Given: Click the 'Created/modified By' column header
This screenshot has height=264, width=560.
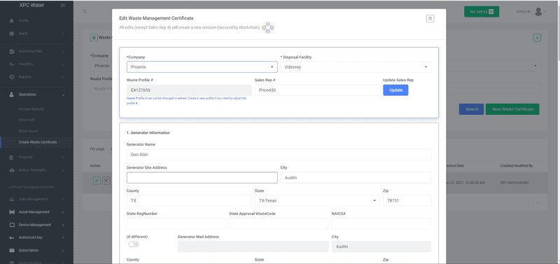Looking at the screenshot, I should pyautogui.click(x=517, y=166).
